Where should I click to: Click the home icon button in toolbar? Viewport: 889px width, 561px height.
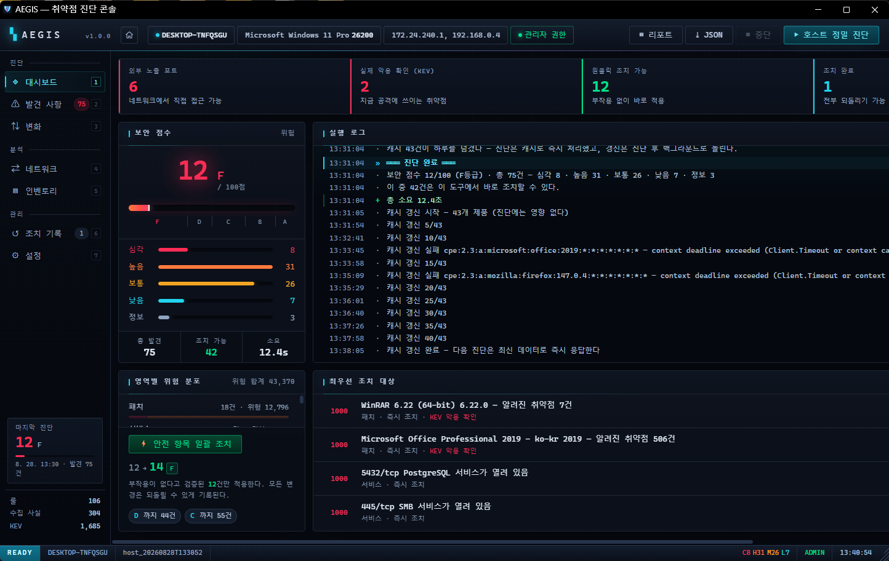point(129,35)
